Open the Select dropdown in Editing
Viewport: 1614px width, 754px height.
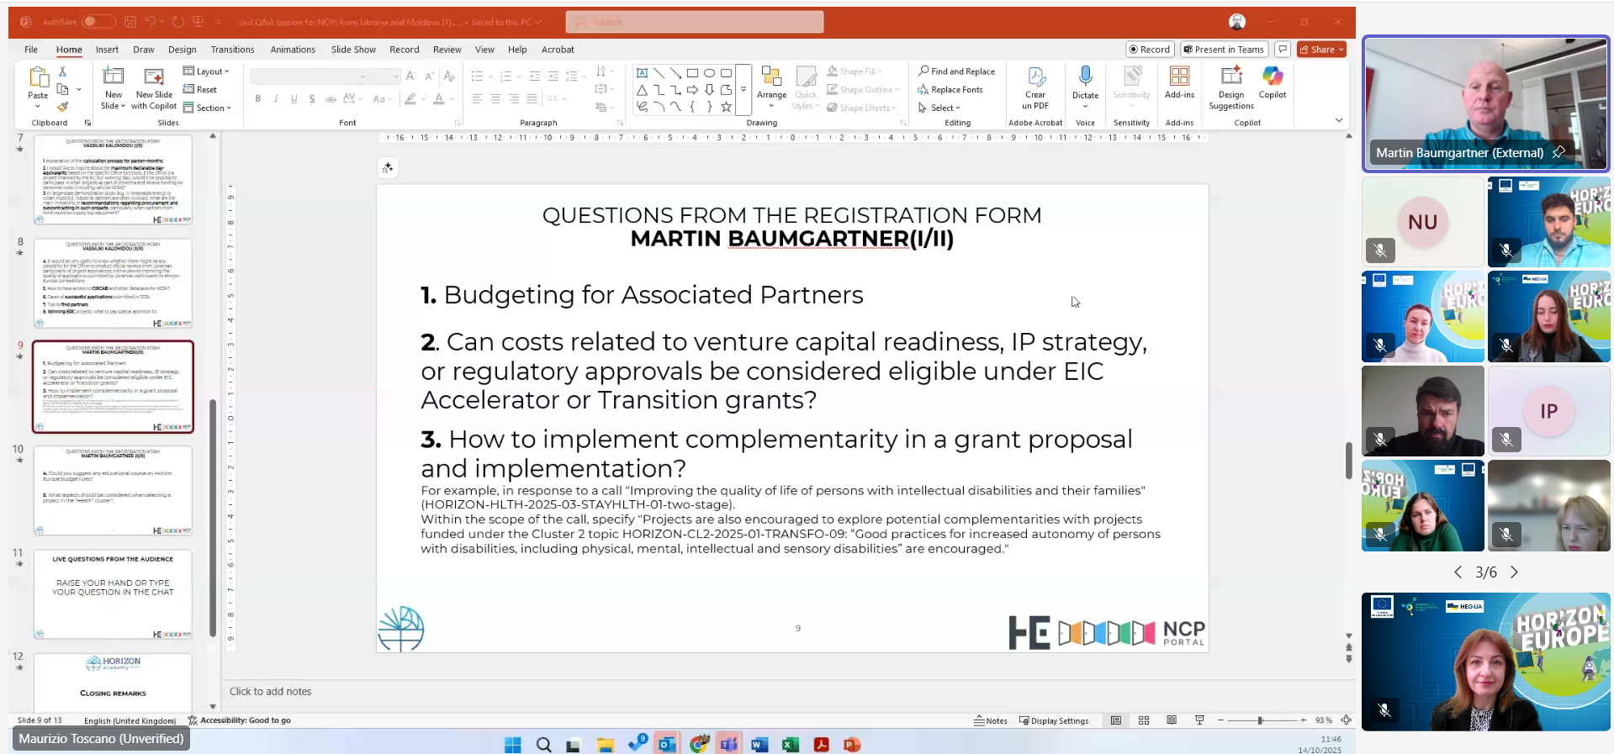pyautogui.click(x=940, y=108)
